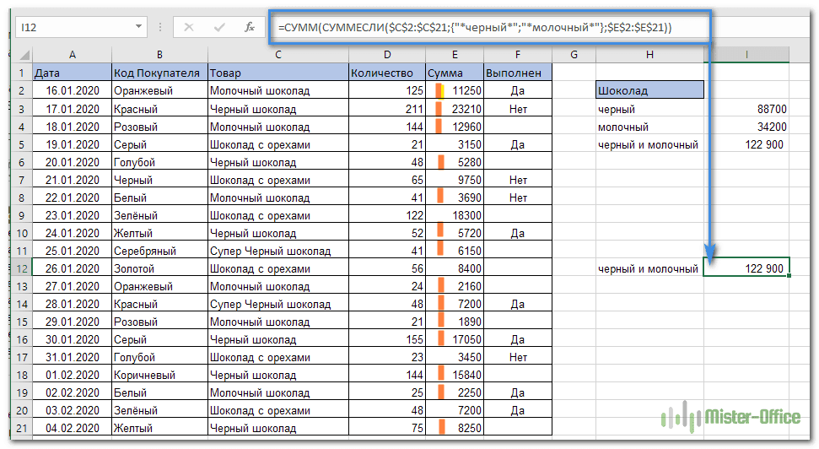Click the Name Box showing I12
Viewport: 819px width, 449px height.
point(76,27)
